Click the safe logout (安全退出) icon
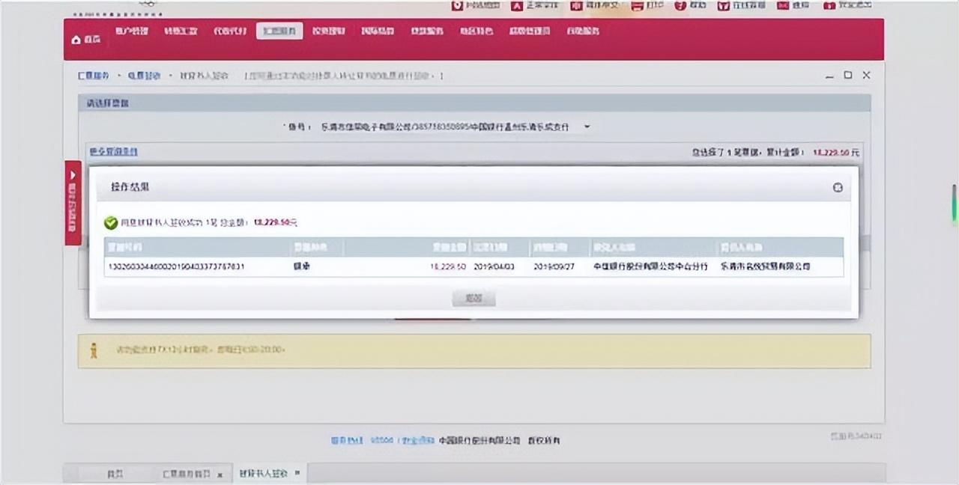 829,5
